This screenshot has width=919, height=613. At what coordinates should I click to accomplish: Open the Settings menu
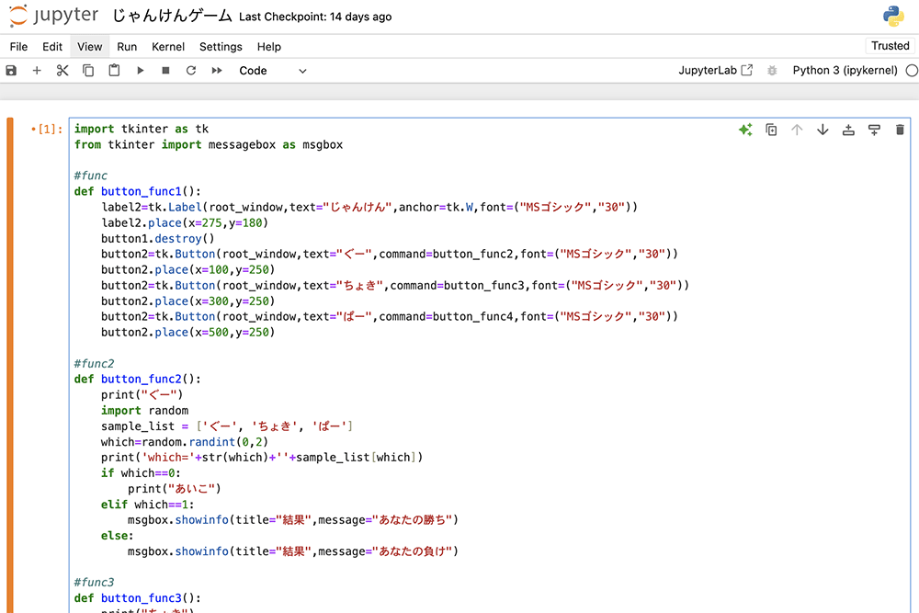221,46
